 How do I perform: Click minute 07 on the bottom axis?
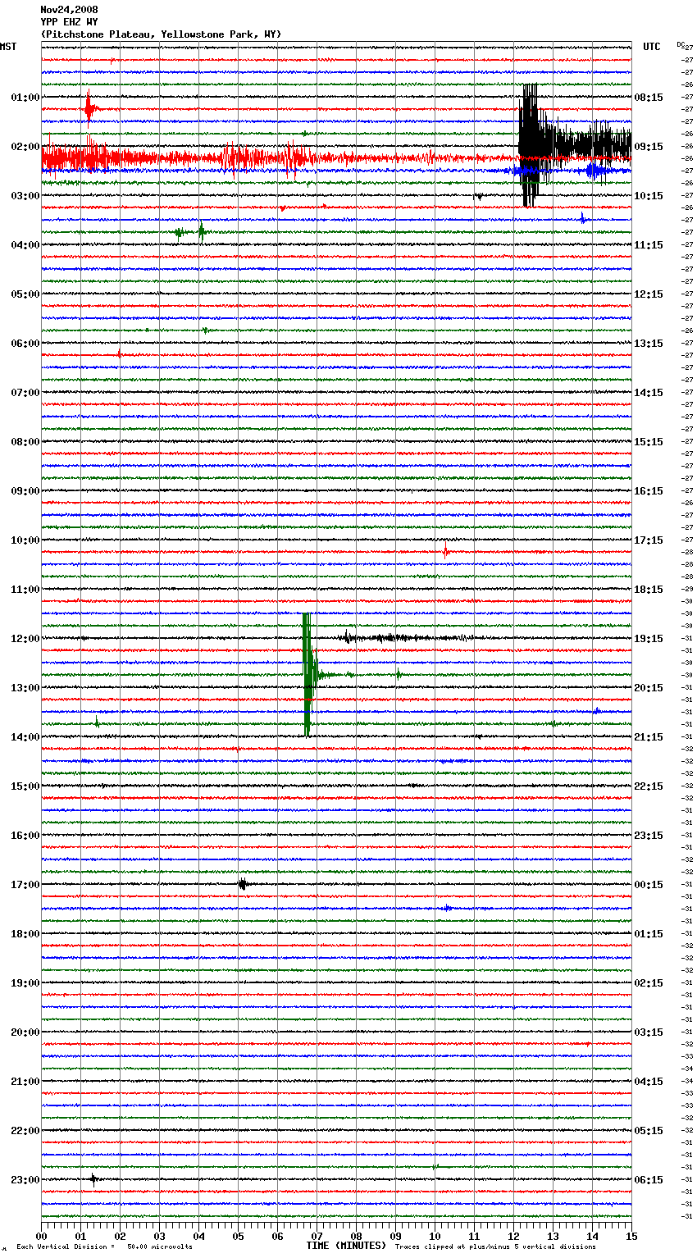pos(317,1236)
